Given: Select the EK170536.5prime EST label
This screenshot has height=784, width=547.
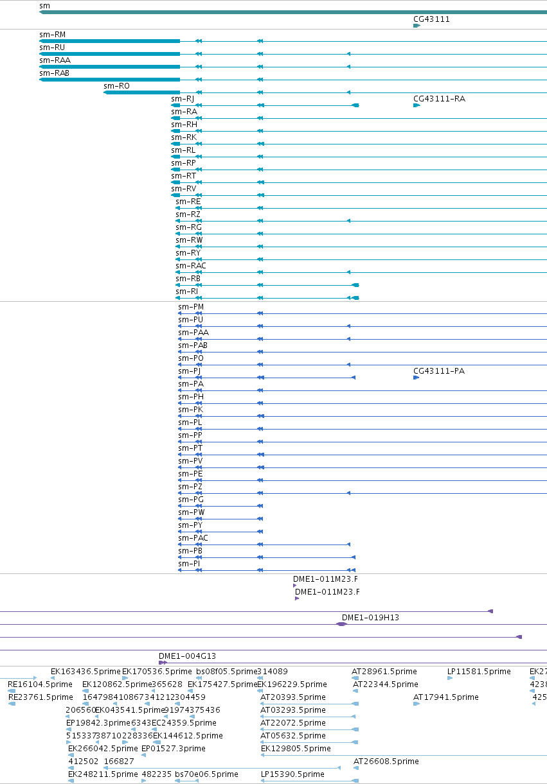Looking at the screenshot, I should click(157, 672).
